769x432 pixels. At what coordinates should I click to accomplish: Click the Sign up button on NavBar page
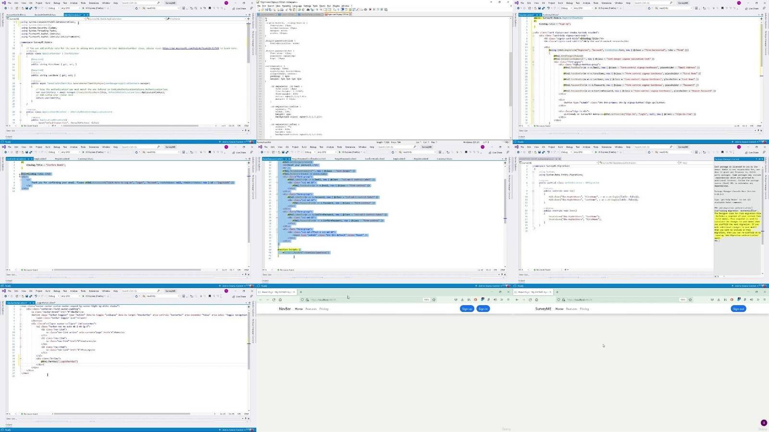(467, 309)
